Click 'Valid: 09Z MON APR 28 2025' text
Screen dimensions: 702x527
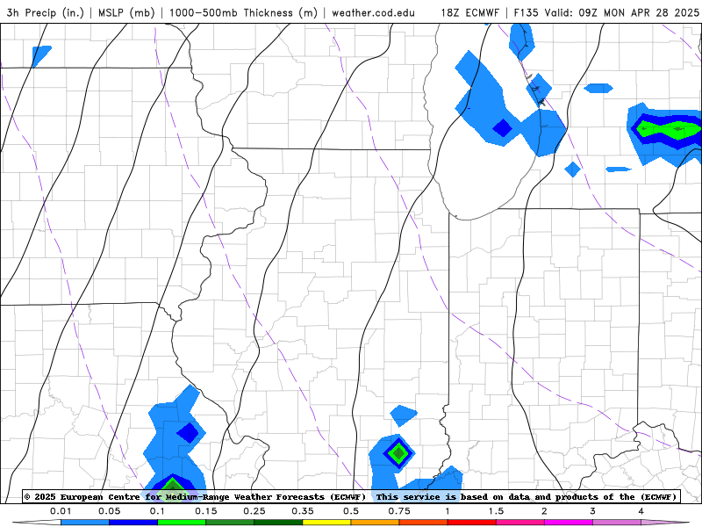[622, 12]
